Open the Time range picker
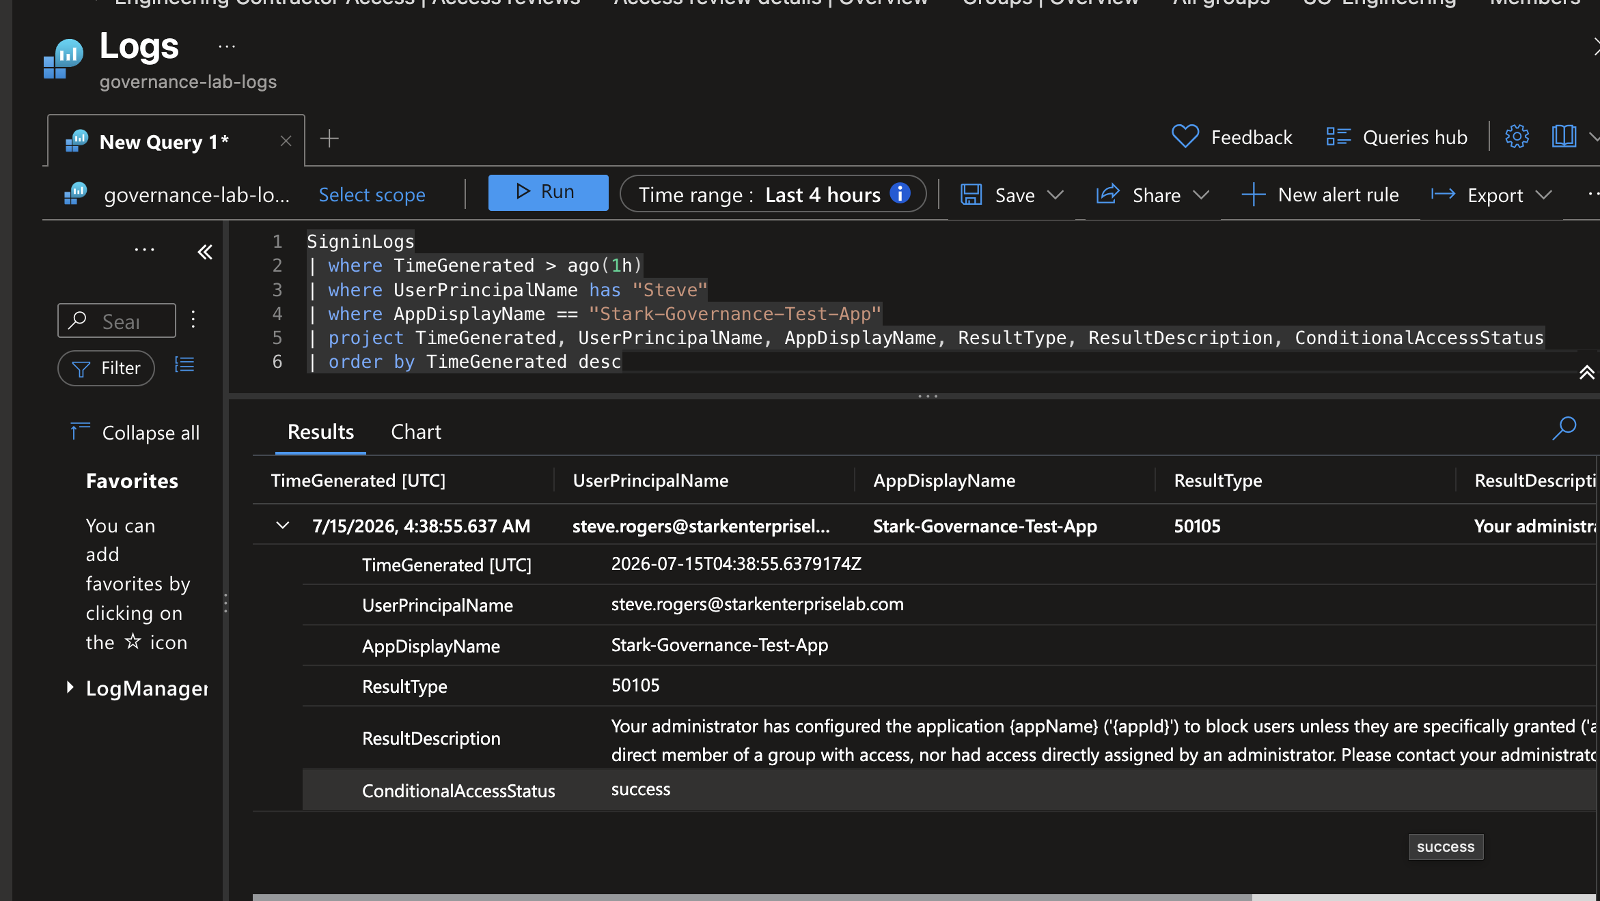Screen dimensions: 1600x901 point(773,195)
